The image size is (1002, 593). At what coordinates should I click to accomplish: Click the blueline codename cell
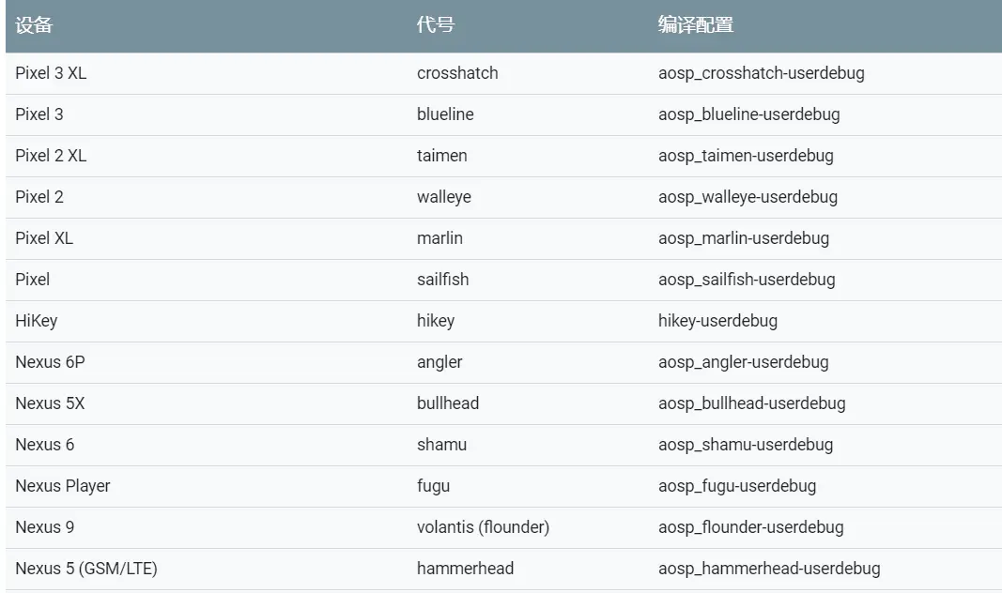[445, 114]
